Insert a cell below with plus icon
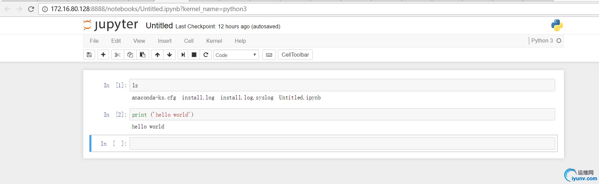 tap(103, 55)
